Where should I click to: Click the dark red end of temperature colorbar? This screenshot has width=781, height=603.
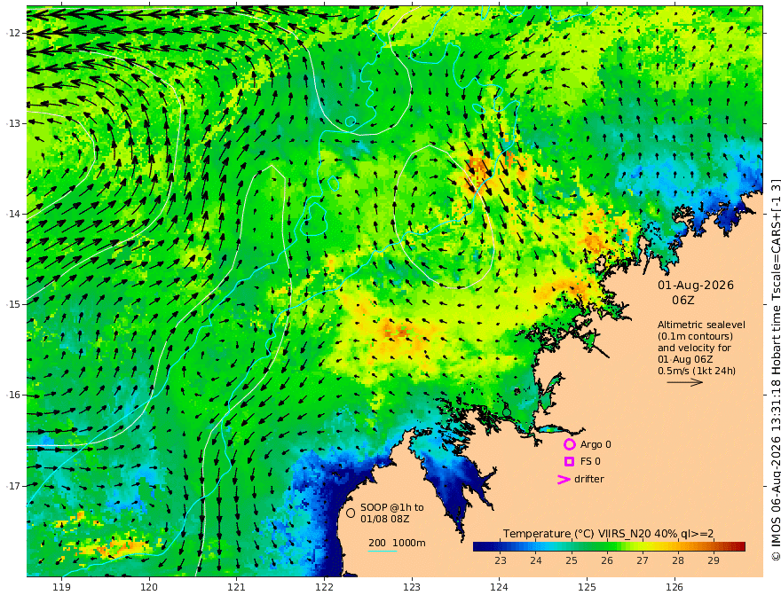(x=741, y=547)
